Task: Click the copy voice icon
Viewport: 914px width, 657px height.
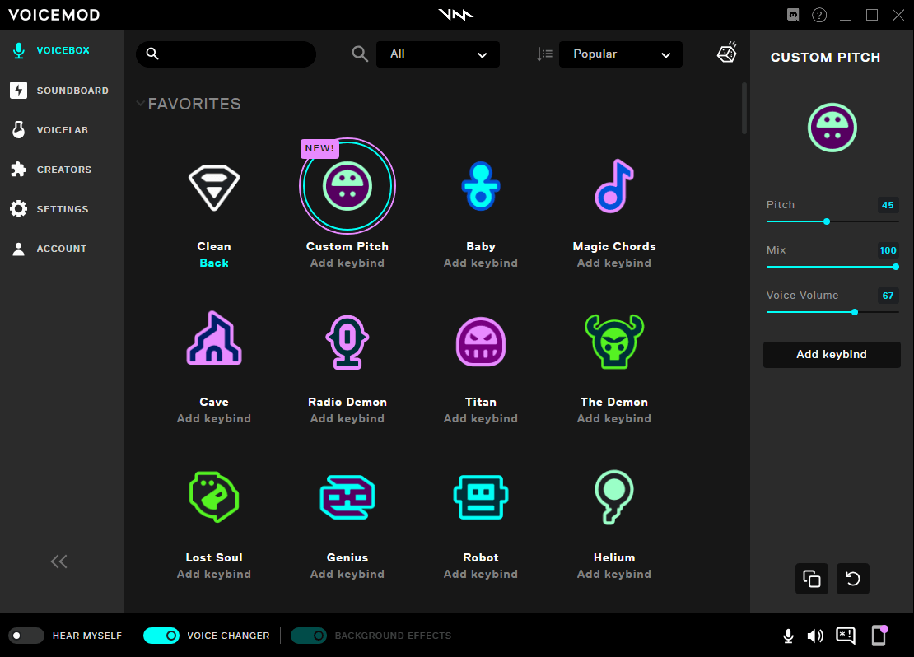Action: (x=811, y=579)
